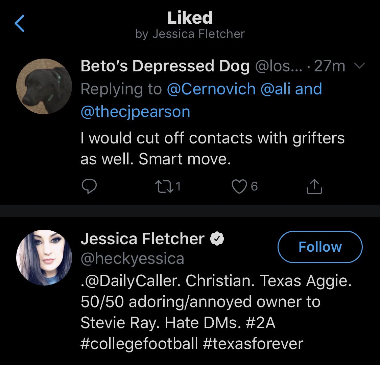Open the Beto's Depressed Dog display name

(165, 66)
